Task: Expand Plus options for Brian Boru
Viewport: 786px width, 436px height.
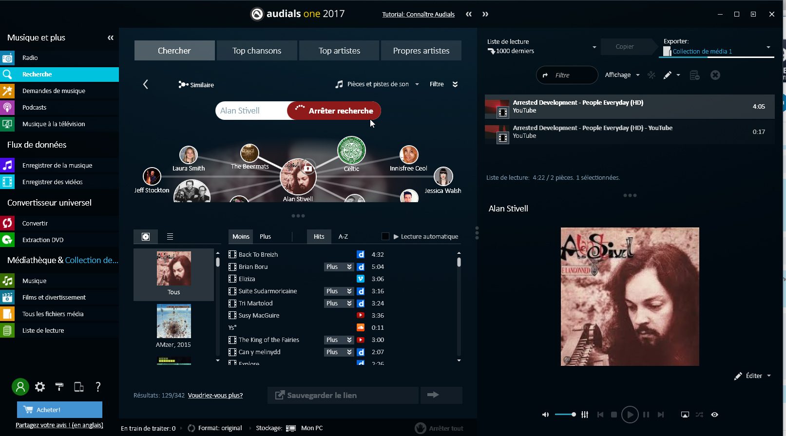Action: point(339,267)
